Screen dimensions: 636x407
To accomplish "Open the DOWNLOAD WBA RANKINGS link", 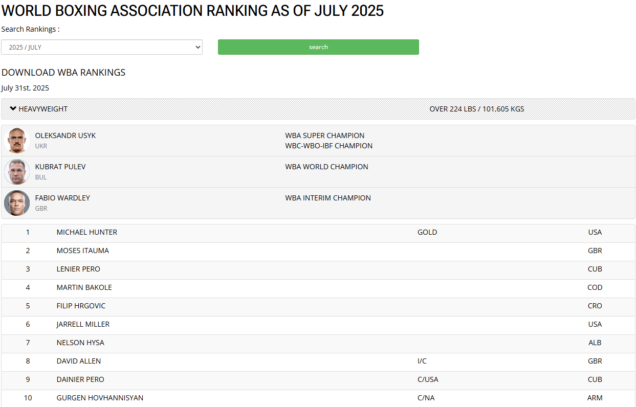I will coord(63,73).
